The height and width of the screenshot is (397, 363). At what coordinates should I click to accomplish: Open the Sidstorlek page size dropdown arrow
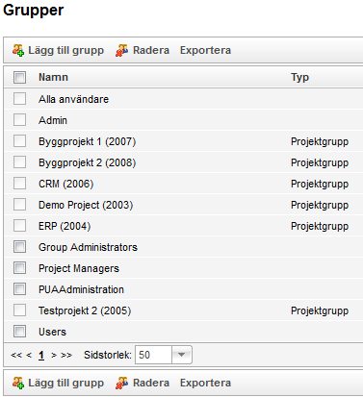tap(182, 355)
